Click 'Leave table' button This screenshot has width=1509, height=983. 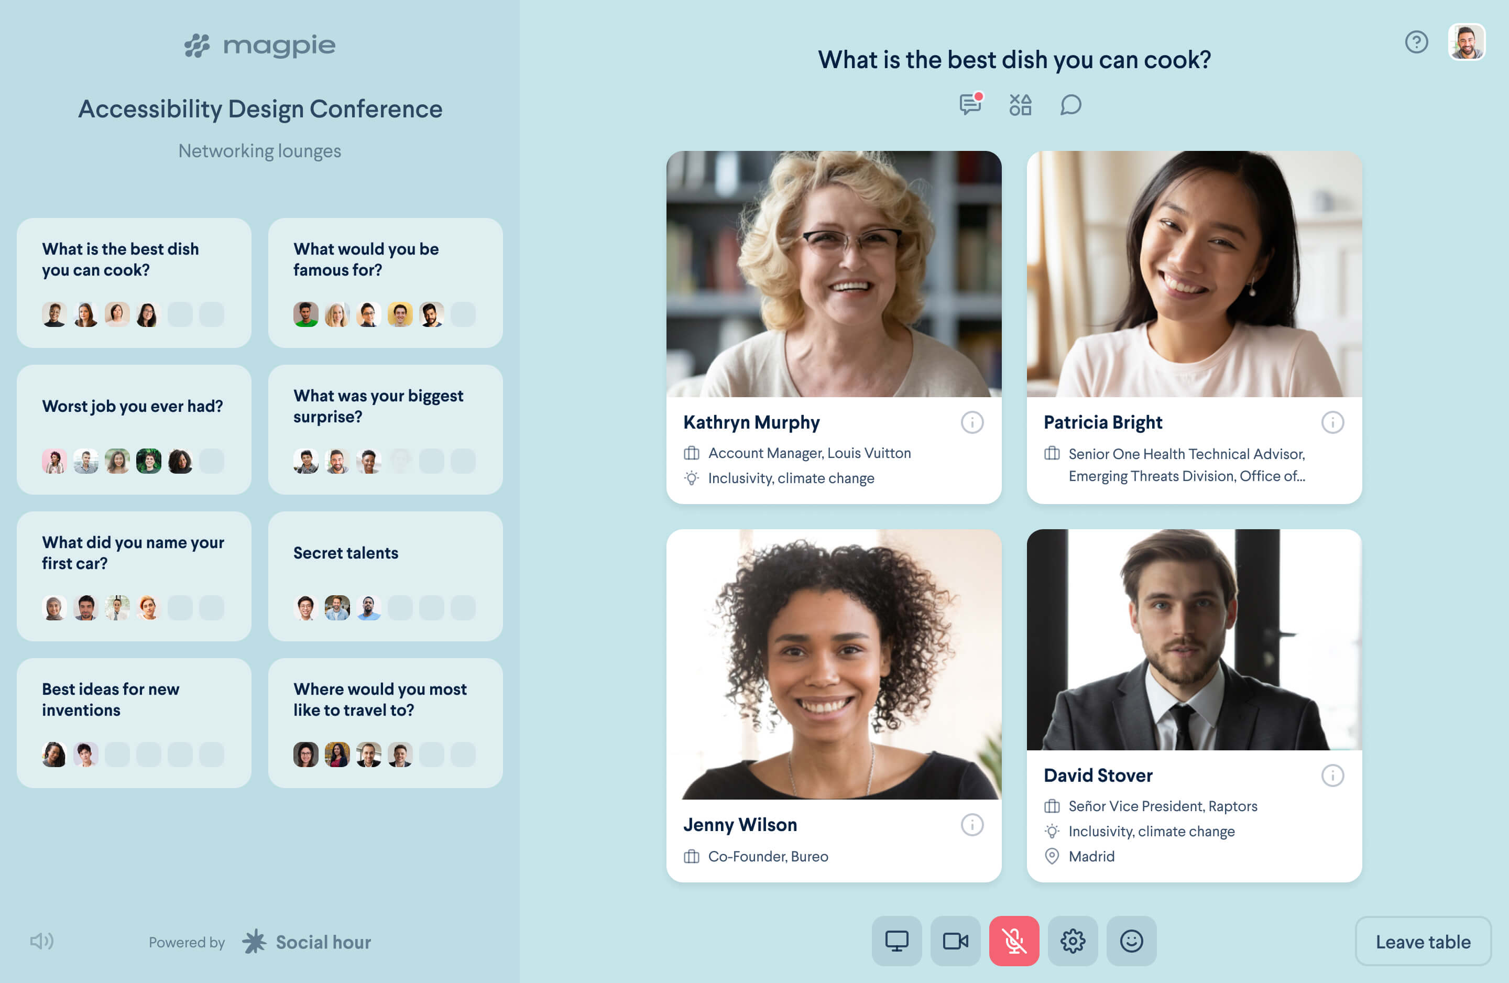point(1424,940)
